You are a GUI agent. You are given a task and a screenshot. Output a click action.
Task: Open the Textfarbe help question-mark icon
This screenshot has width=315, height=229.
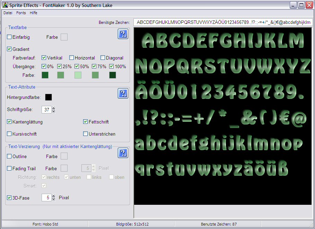coord(123,34)
